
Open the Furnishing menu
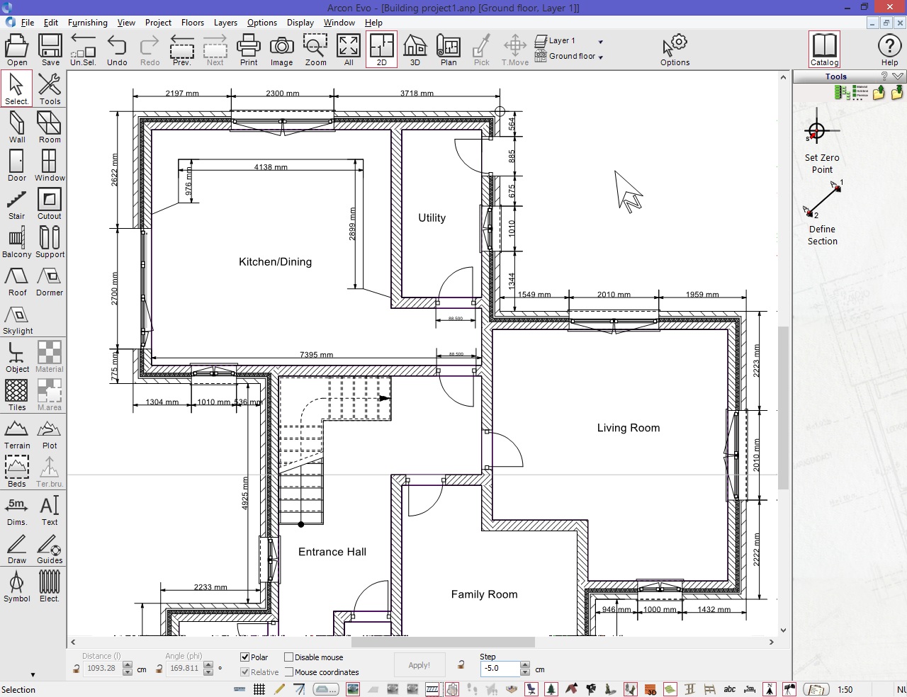pyautogui.click(x=87, y=22)
